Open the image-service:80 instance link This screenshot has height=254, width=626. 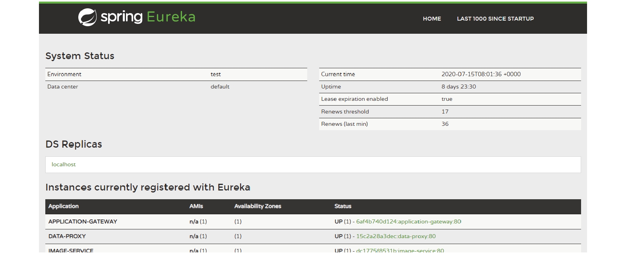point(400,250)
